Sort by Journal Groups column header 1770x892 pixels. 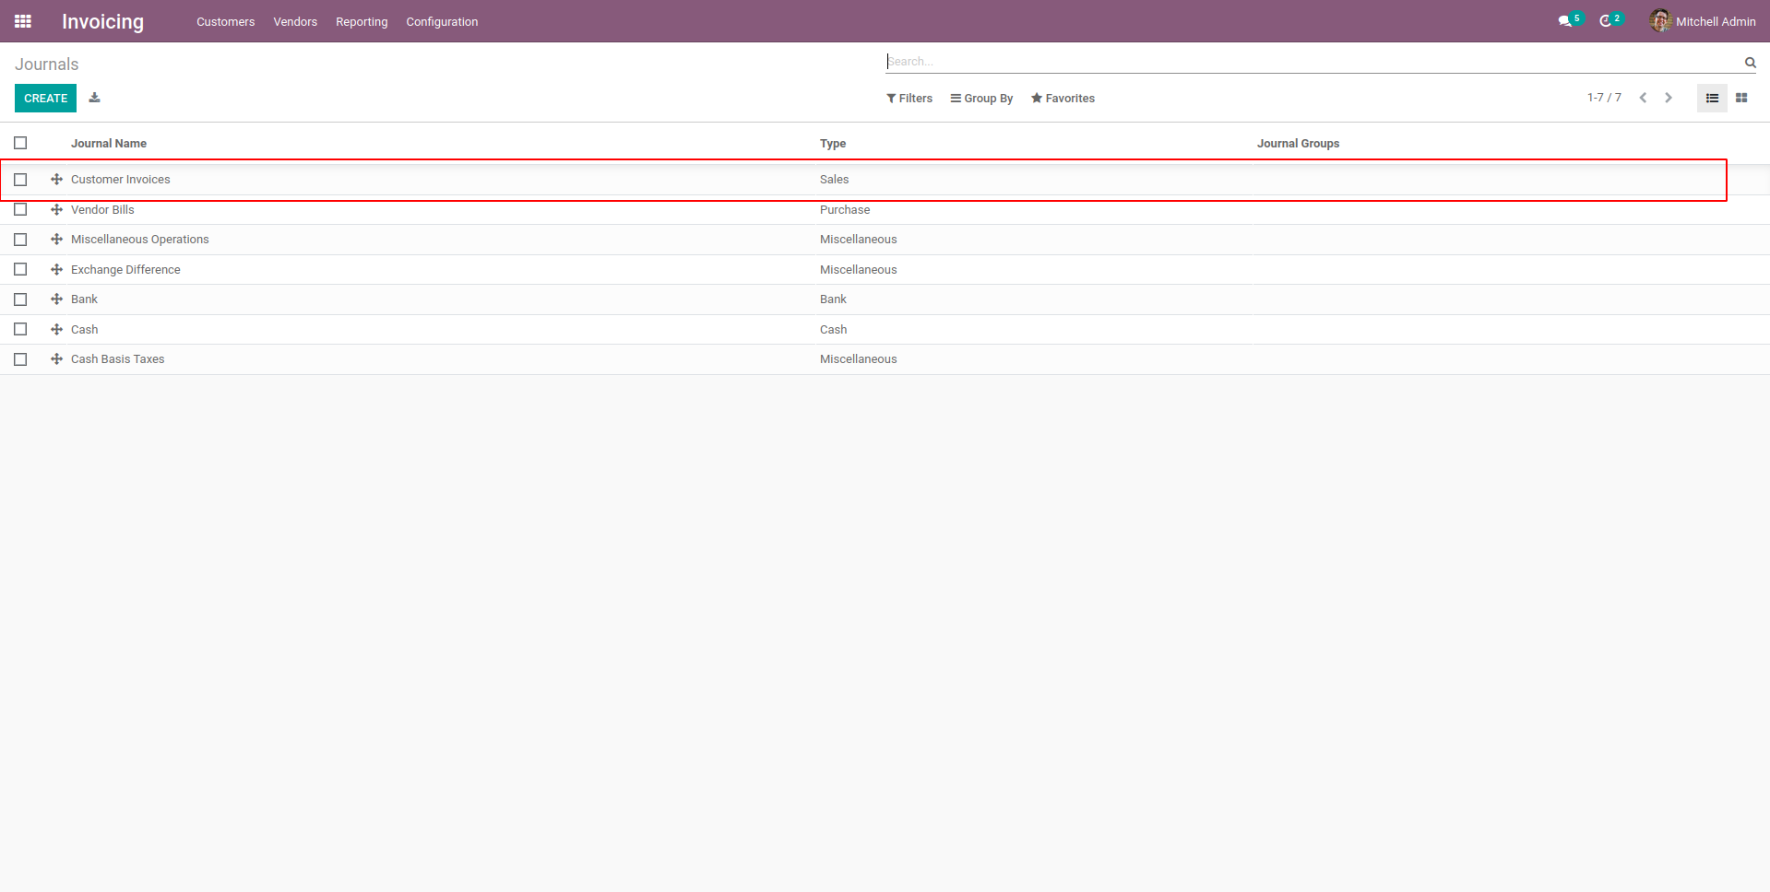(1298, 144)
